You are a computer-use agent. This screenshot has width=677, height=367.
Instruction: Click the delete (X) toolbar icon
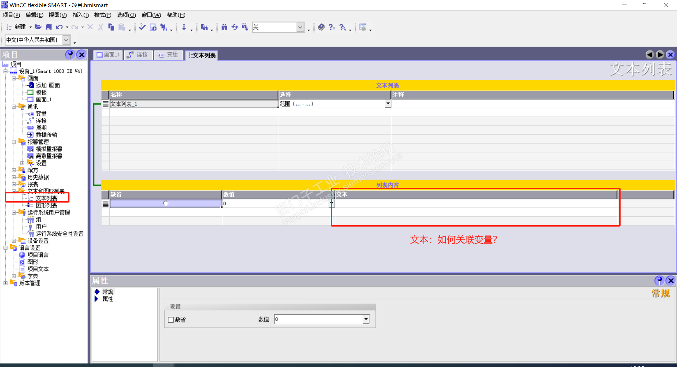(90, 27)
